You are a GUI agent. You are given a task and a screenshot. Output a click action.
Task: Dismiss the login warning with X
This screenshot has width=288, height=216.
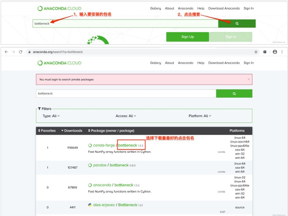click(248, 79)
